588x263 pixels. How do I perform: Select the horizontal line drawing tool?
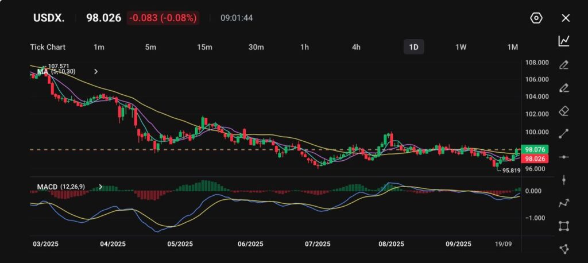(x=564, y=157)
